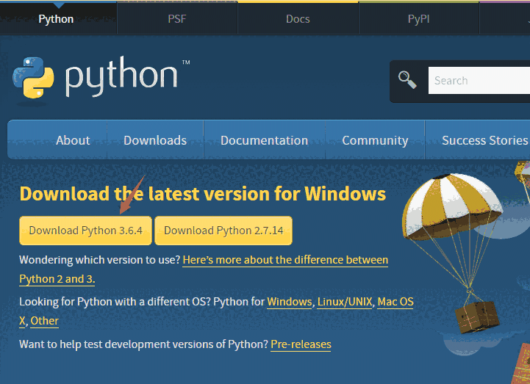The image size is (530, 384).
Task: Click Download Python 2.7.14 button
Action: tap(223, 231)
